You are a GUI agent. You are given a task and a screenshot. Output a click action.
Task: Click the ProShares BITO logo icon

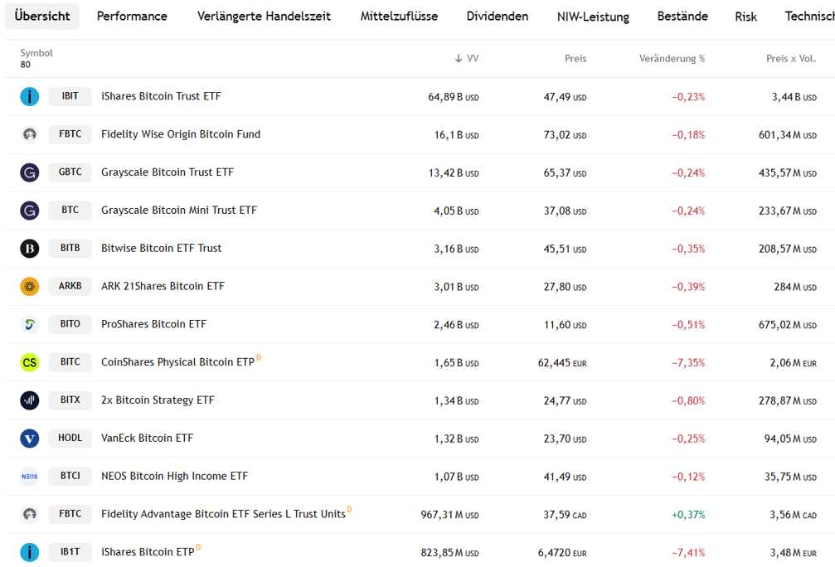pyautogui.click(x=29, y=324)
